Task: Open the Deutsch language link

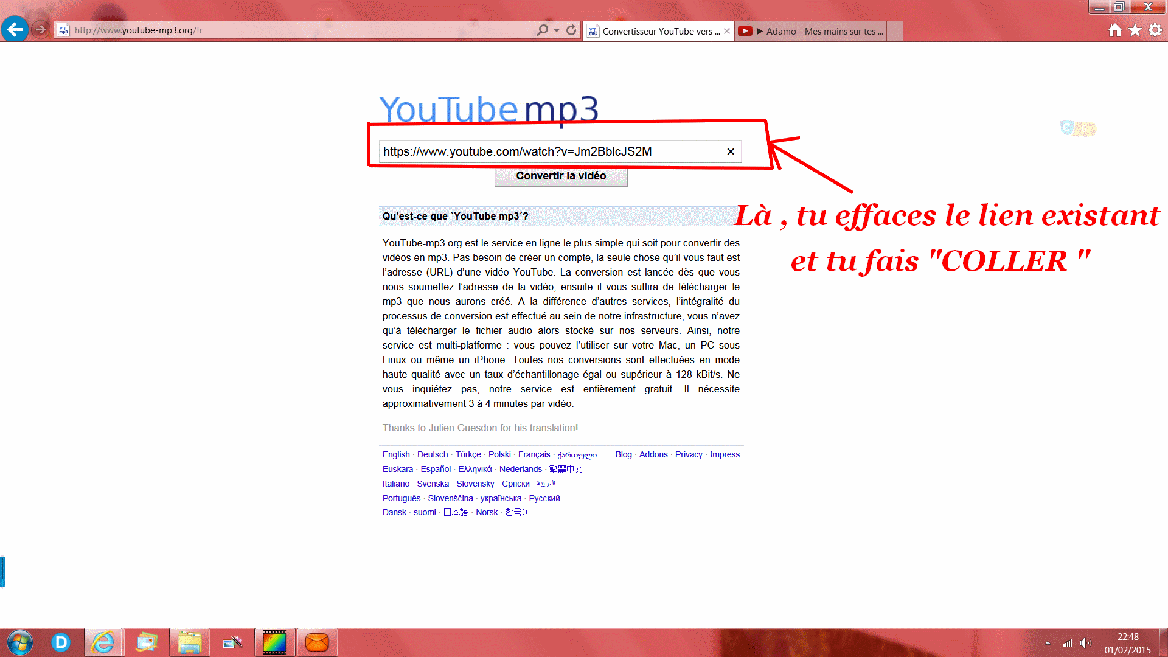Action: coord(432,454)
